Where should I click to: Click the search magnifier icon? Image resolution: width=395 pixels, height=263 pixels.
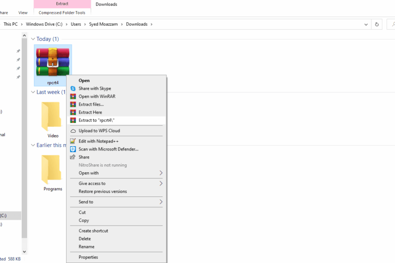coord(393,24)
